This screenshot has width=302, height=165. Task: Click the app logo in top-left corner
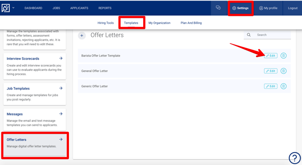[x=5, y=8]
